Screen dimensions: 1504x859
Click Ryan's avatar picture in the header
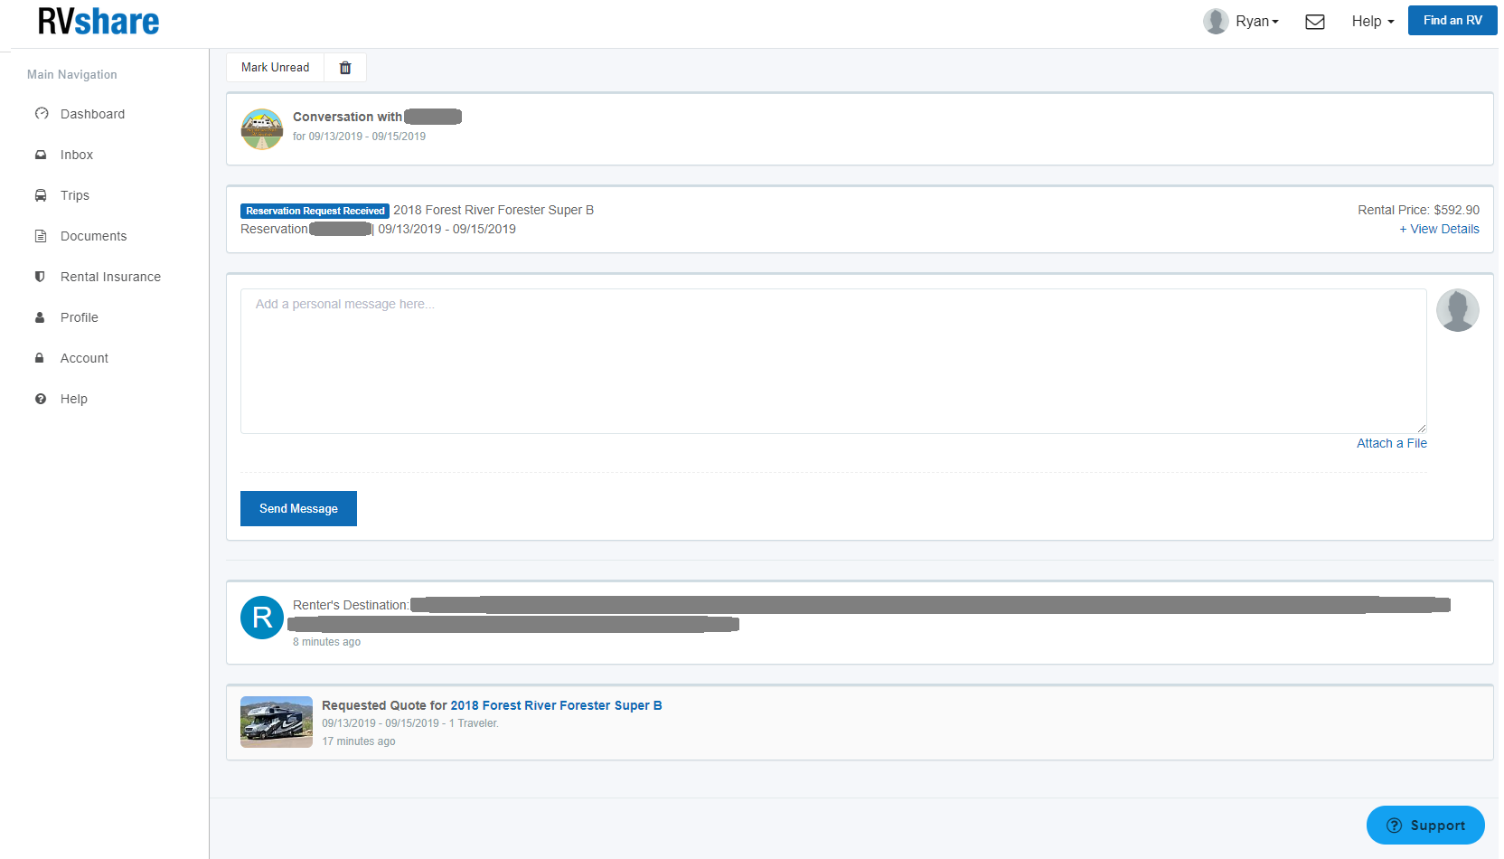coord(1216,21)
